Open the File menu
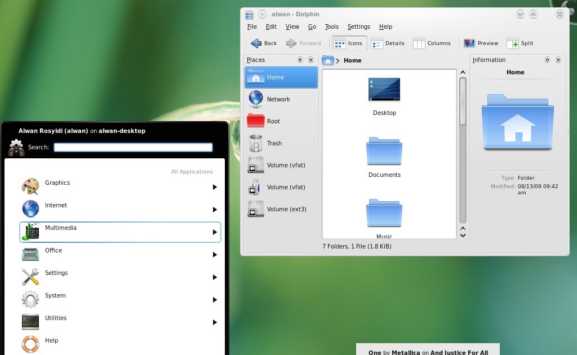 point(252,26)
